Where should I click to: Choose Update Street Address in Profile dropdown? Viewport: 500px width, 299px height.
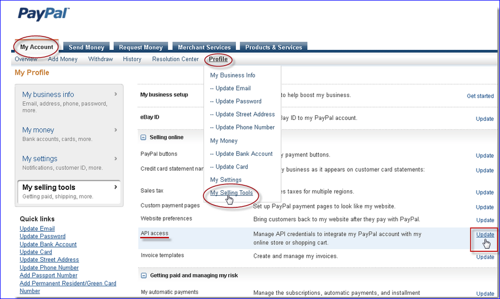coord(242,115)
